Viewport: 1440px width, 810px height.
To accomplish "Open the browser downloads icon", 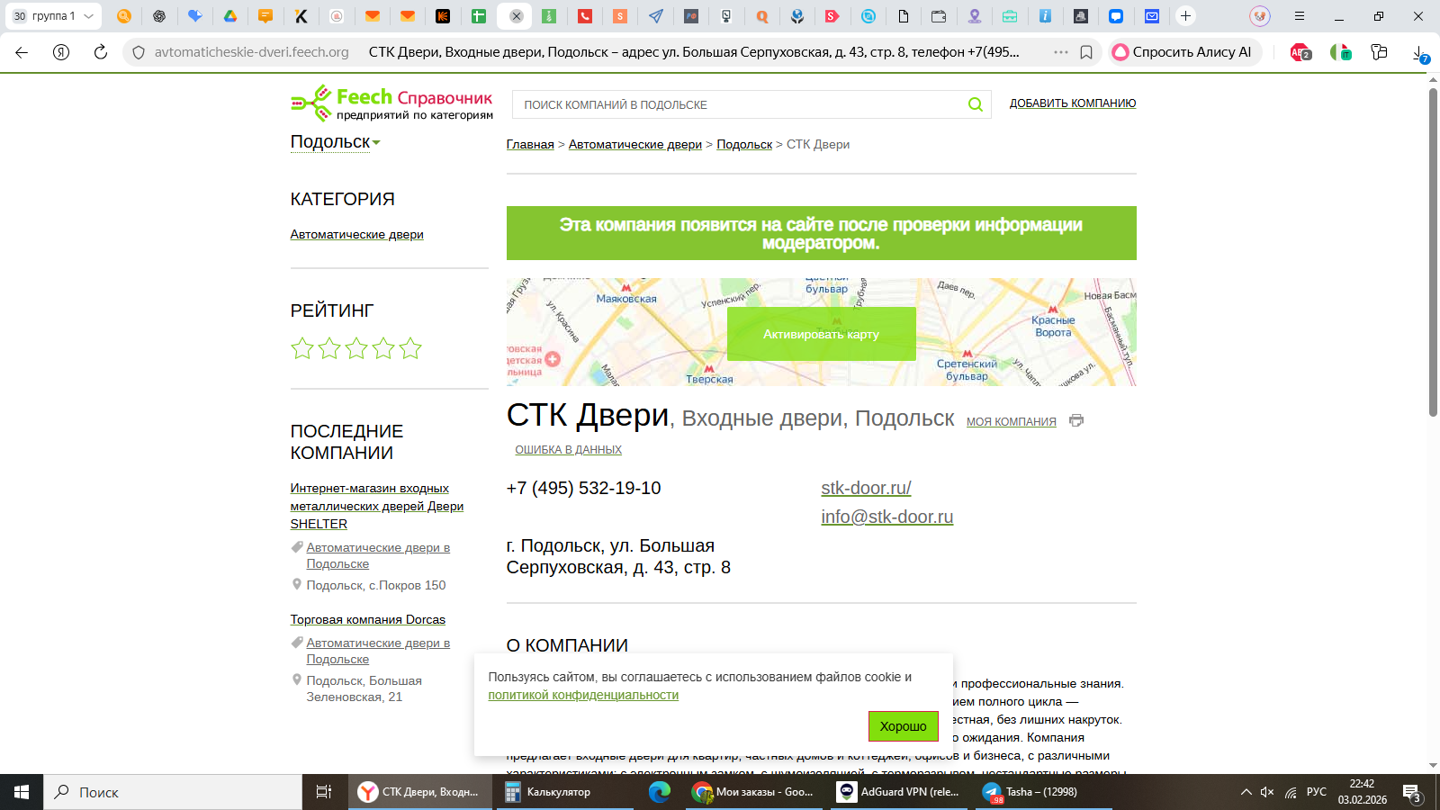I will (x=1419, y=53).
